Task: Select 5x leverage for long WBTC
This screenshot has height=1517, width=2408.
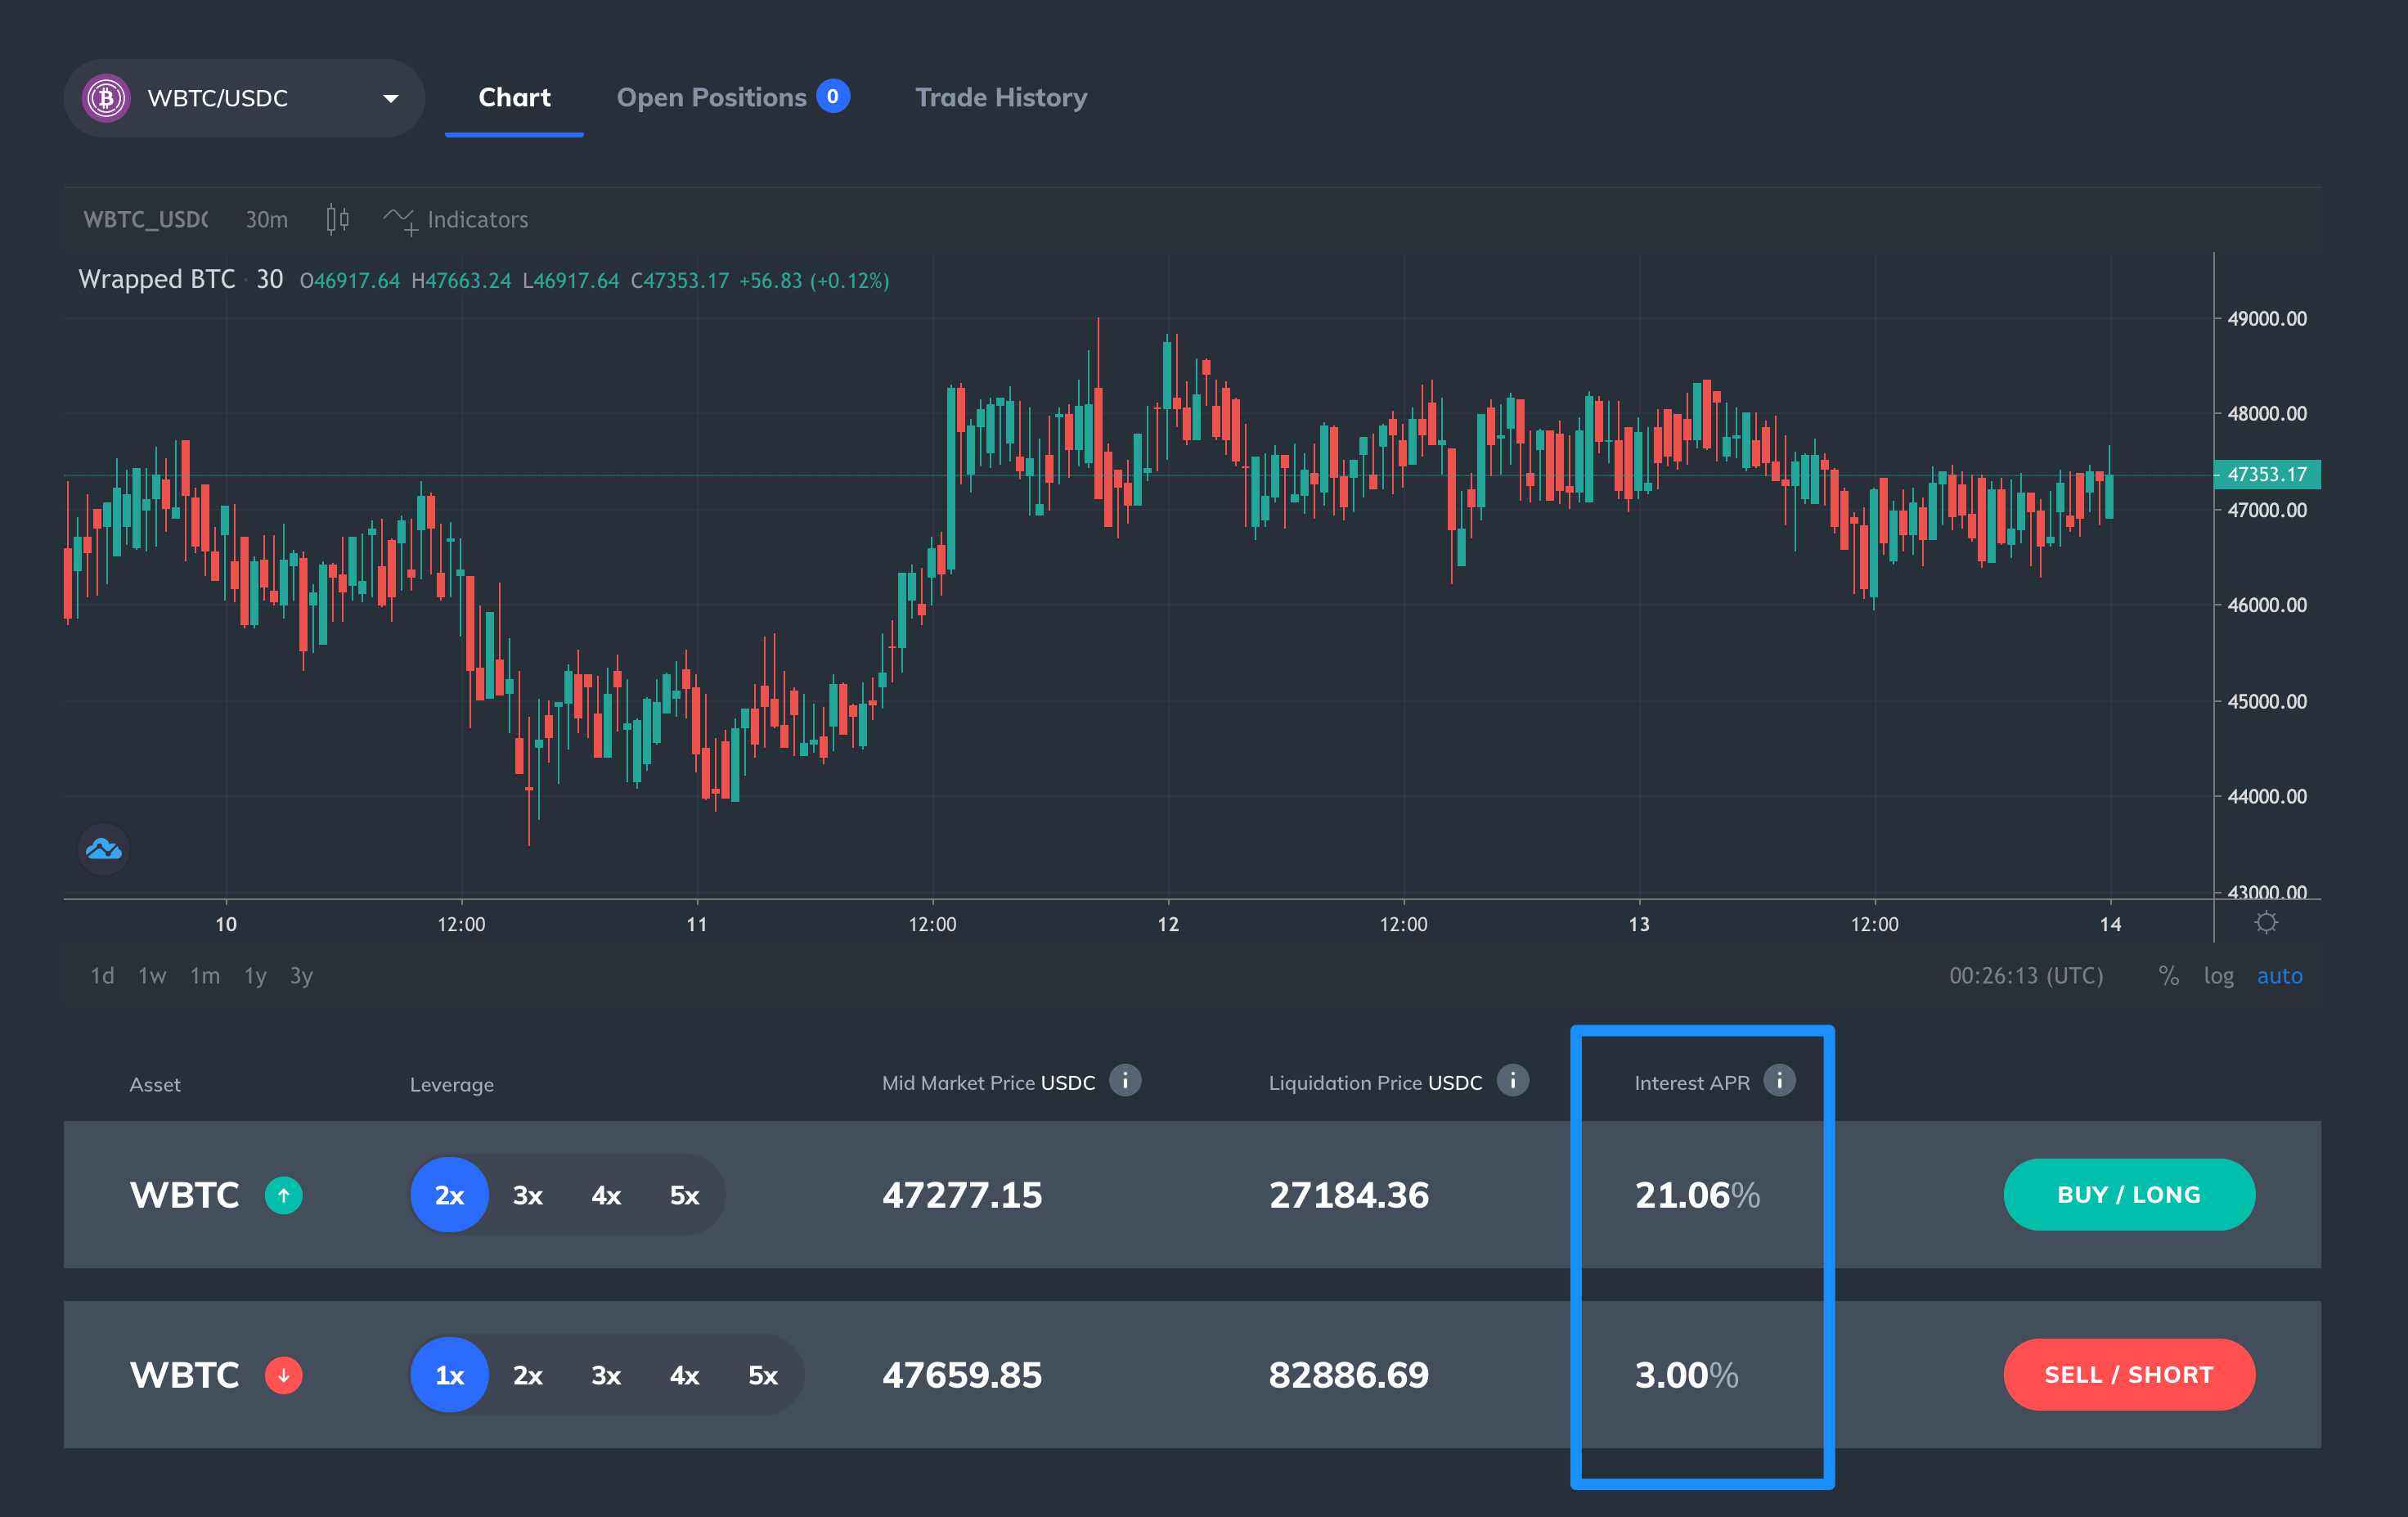Action: [684, 1195]
